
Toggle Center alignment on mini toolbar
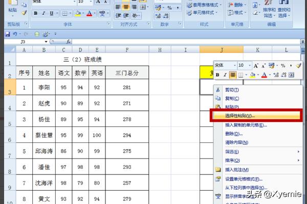point(233,75)
